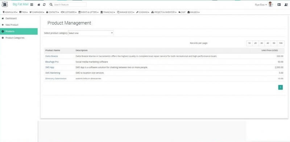
Task: Set records per page to 100
Action: [281, 43]
